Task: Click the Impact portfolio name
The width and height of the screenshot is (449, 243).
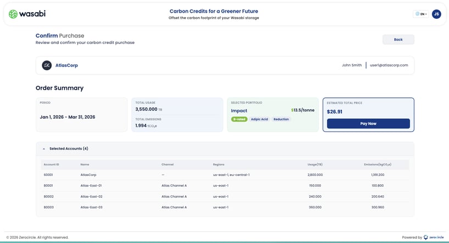Action: pos(239,111)
